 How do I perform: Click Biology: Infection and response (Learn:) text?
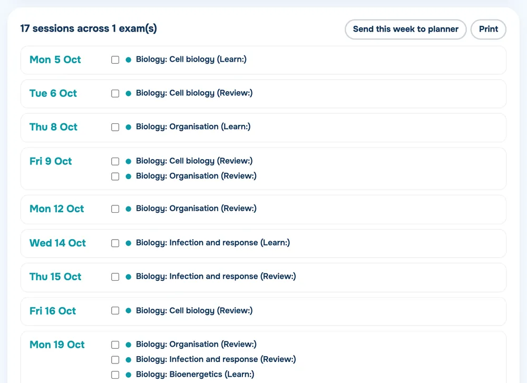click(213, 243)
